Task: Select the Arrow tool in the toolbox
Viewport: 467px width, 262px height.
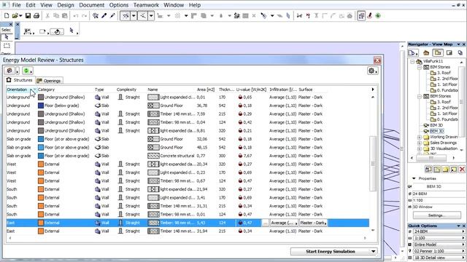Action: (7, 37)
